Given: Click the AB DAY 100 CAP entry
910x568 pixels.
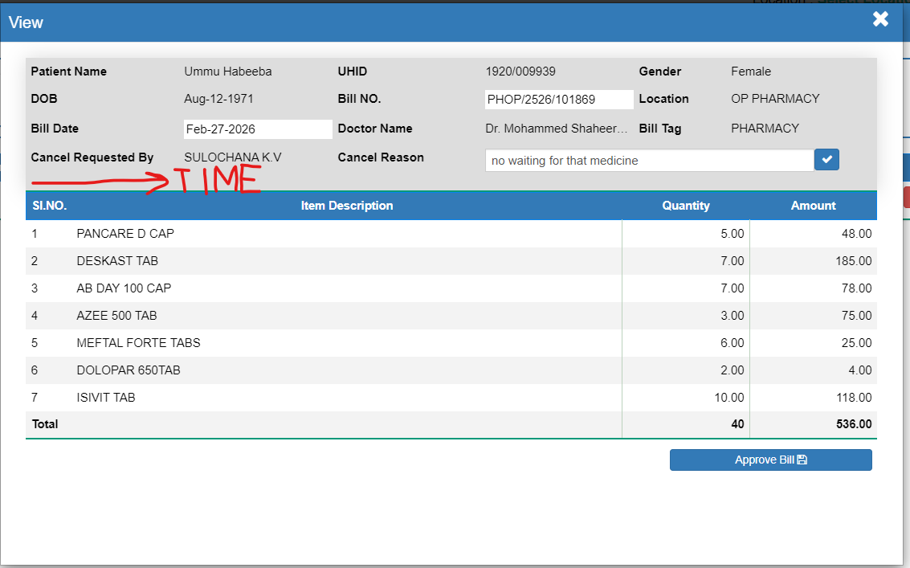Looking at the screenshot, I should coord(124,288).
